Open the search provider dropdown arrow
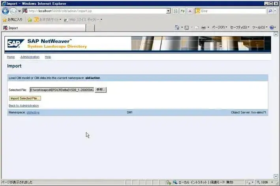280x186 pixels. click(275, 11)
